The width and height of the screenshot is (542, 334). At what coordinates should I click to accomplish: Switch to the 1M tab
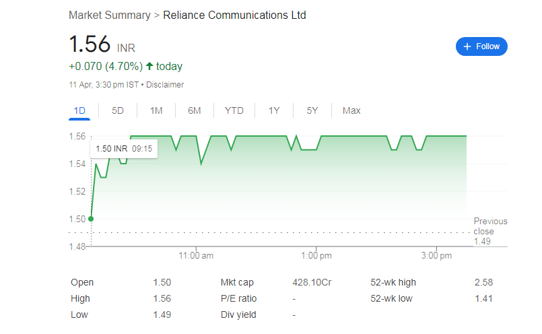[156, 110]
